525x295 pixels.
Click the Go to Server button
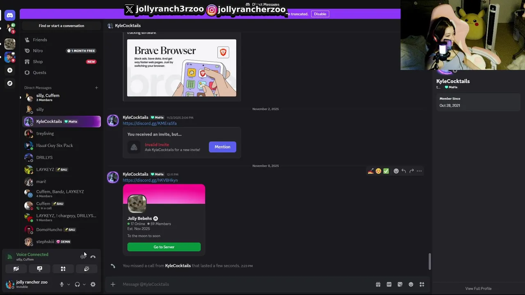click(x=164, y=247)
